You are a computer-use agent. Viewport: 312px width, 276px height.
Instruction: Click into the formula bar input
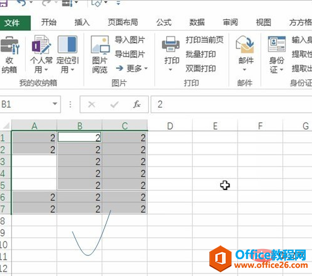(231, 104)
